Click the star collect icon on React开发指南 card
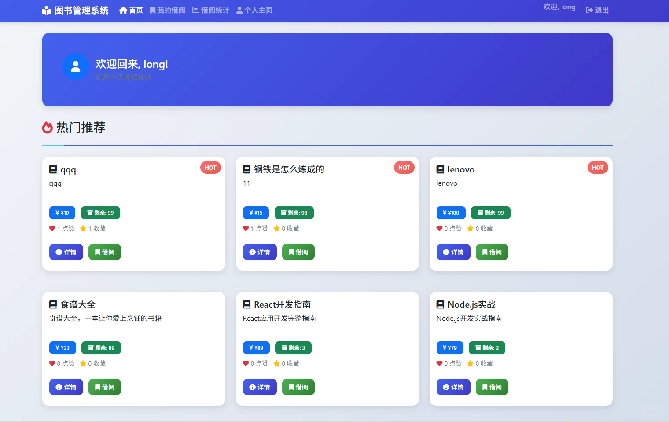Viewport: 669px width, 422px height. [x=276, y=363]
